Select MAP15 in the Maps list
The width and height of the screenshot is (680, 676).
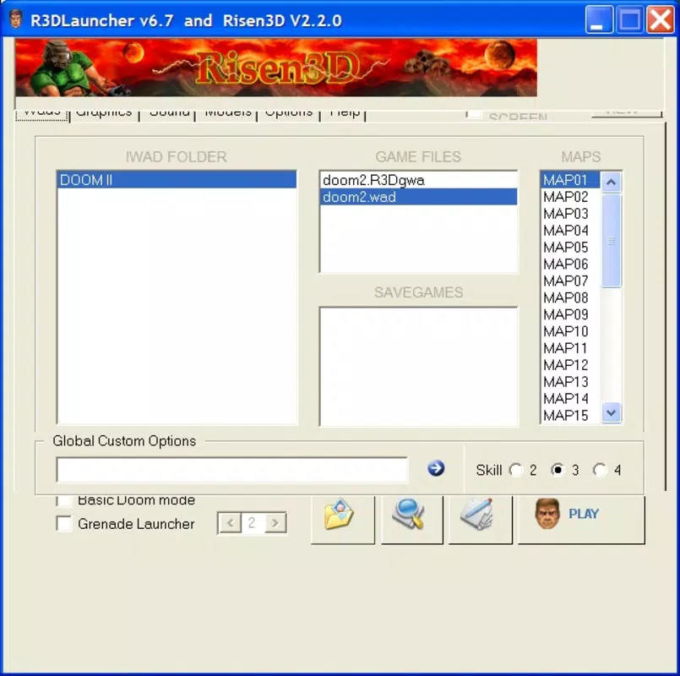tap(570, 415)
